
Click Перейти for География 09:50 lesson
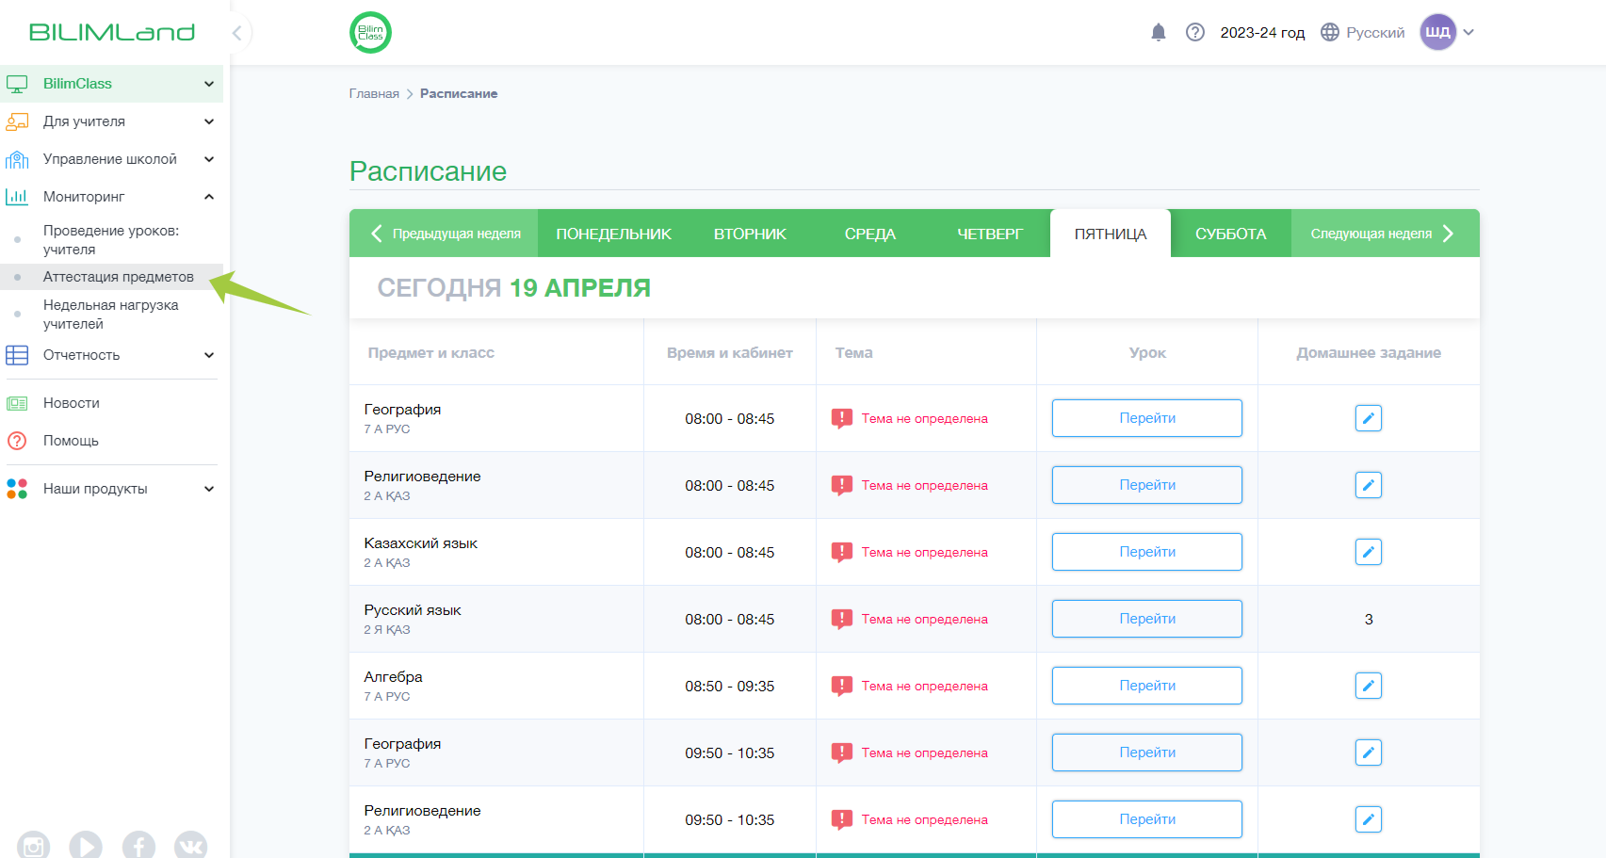[x=1147, y=753]
